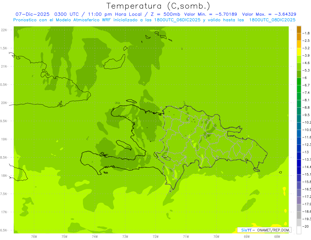Click the legend value "-6.7"
The image size is (311, 240).
pos(306,85)
